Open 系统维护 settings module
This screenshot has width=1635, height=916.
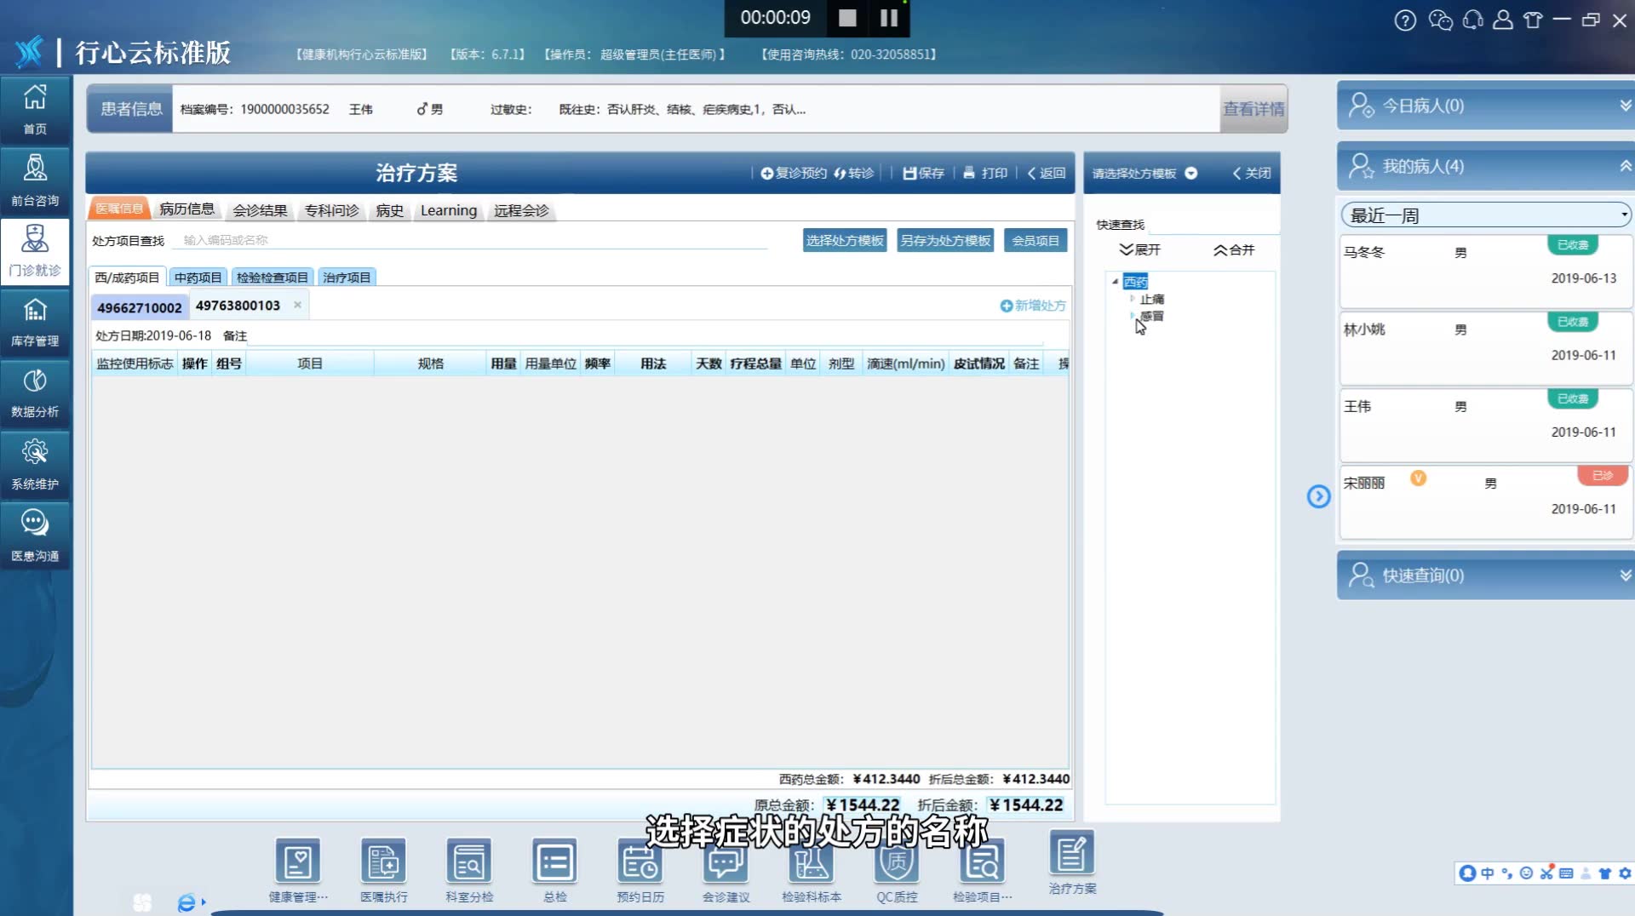(x=35, y=464)
